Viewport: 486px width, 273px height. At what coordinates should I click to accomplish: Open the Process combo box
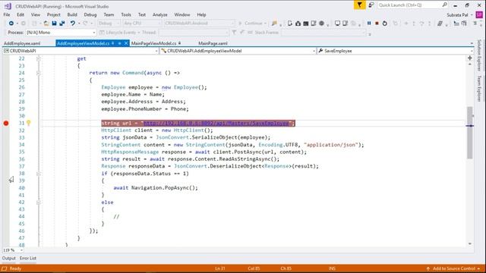pos(61,33)
